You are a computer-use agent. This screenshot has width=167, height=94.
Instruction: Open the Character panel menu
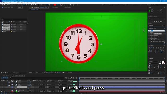tap(165, 58)
